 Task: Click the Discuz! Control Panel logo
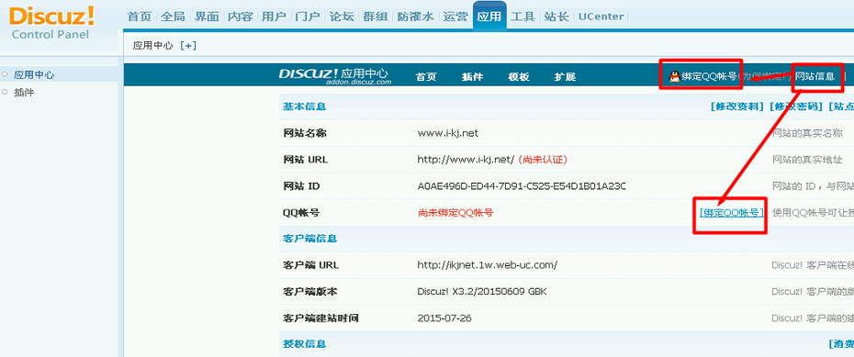coord(51,23)
